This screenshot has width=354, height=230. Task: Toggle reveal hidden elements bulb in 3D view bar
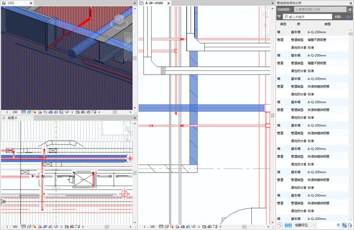[x=72, y=112]
